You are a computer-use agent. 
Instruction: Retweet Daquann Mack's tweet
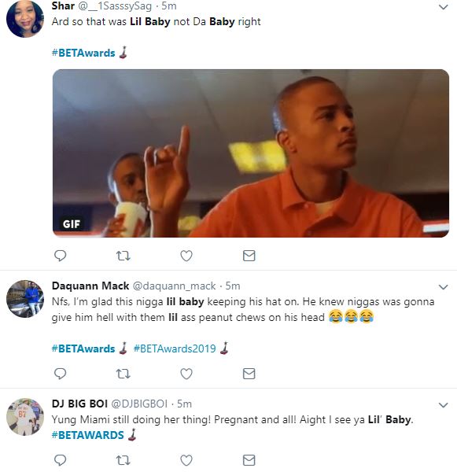coord(123,374)
